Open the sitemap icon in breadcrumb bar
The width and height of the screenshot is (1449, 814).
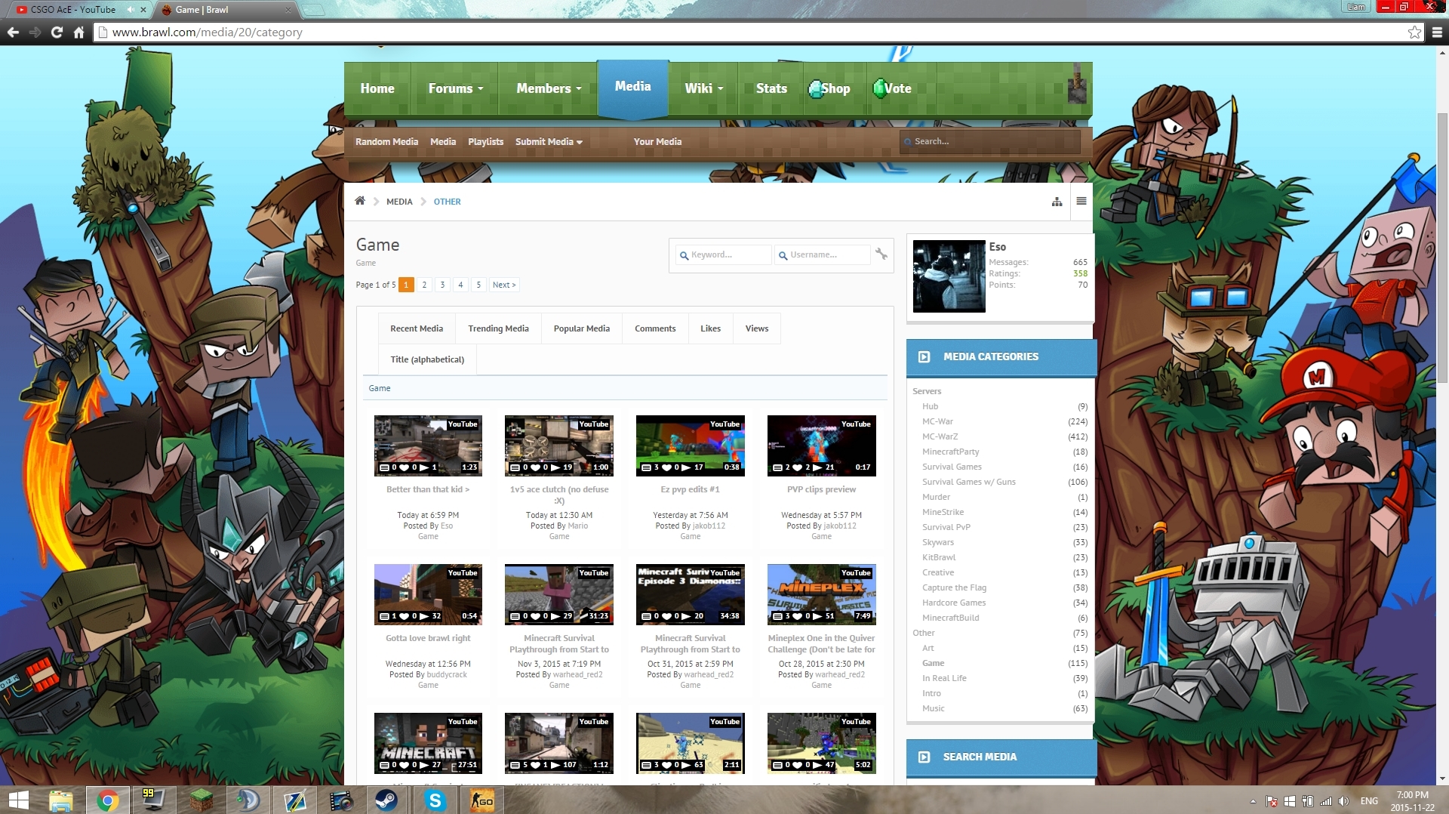click(1057, 202)
